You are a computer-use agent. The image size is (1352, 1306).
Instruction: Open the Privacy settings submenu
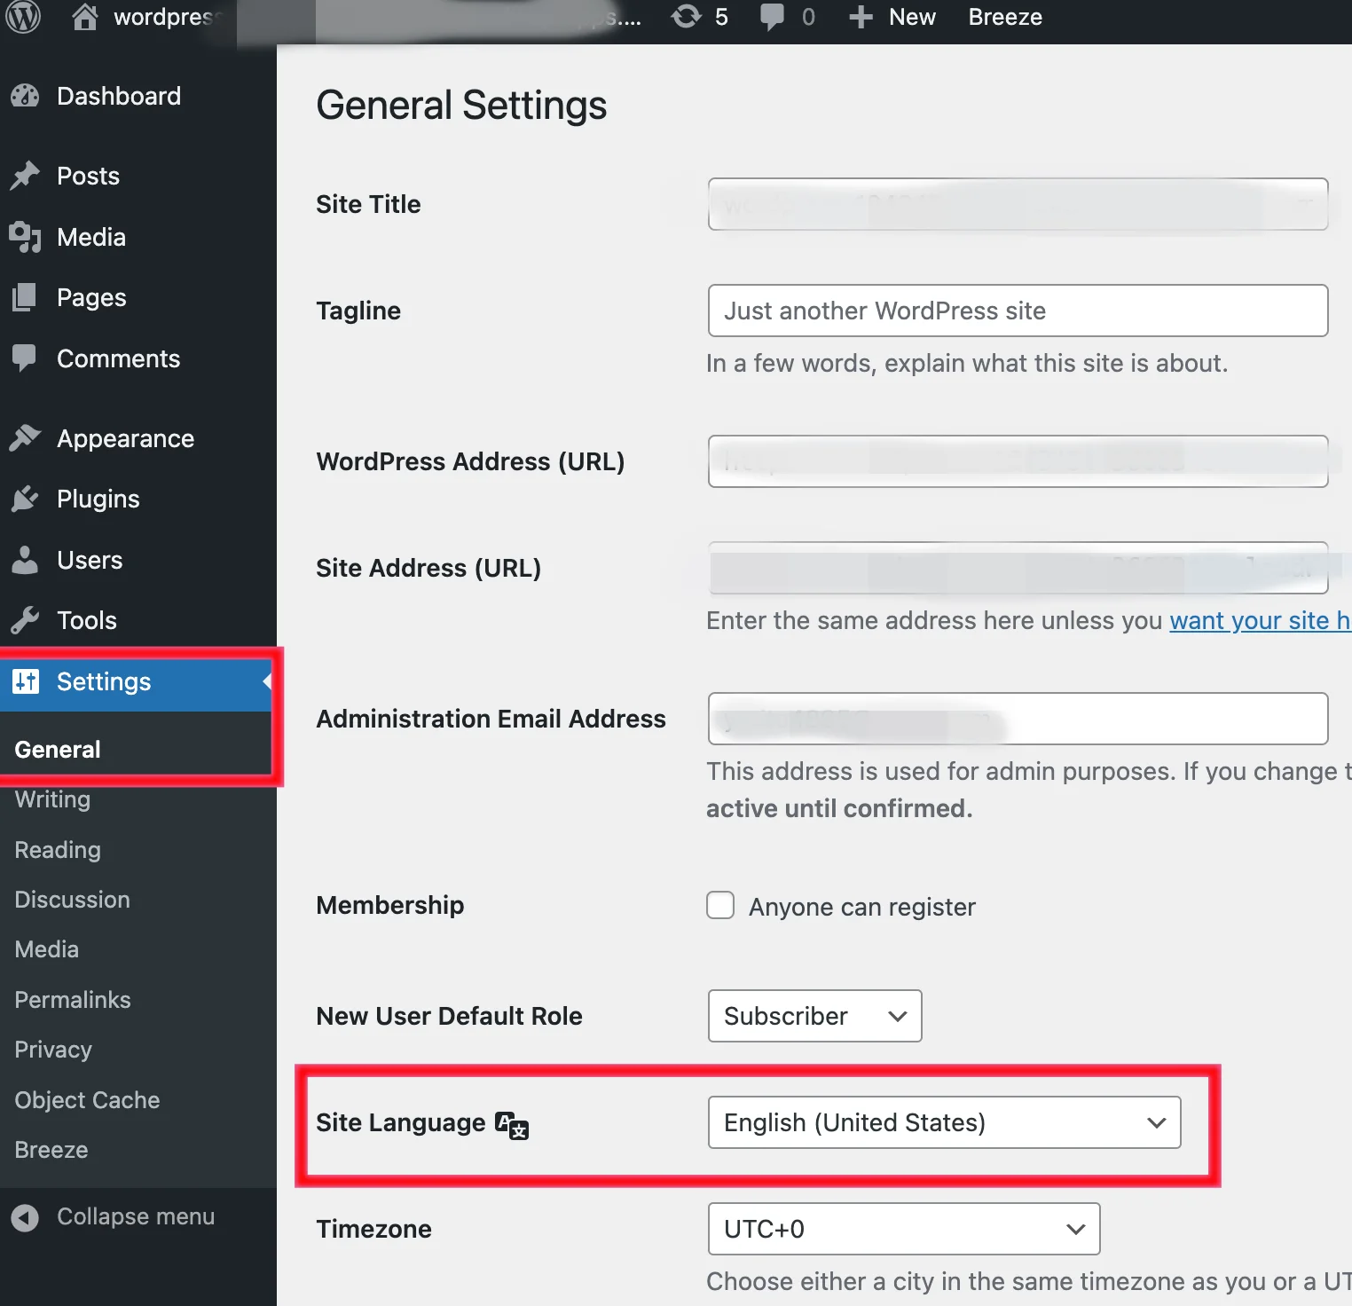click(53, 1050)
